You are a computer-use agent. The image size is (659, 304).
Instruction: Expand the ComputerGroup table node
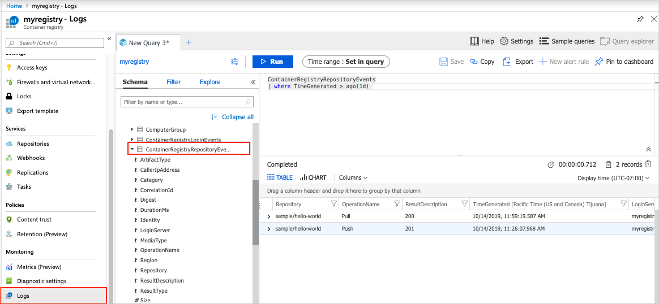[132, 129]
